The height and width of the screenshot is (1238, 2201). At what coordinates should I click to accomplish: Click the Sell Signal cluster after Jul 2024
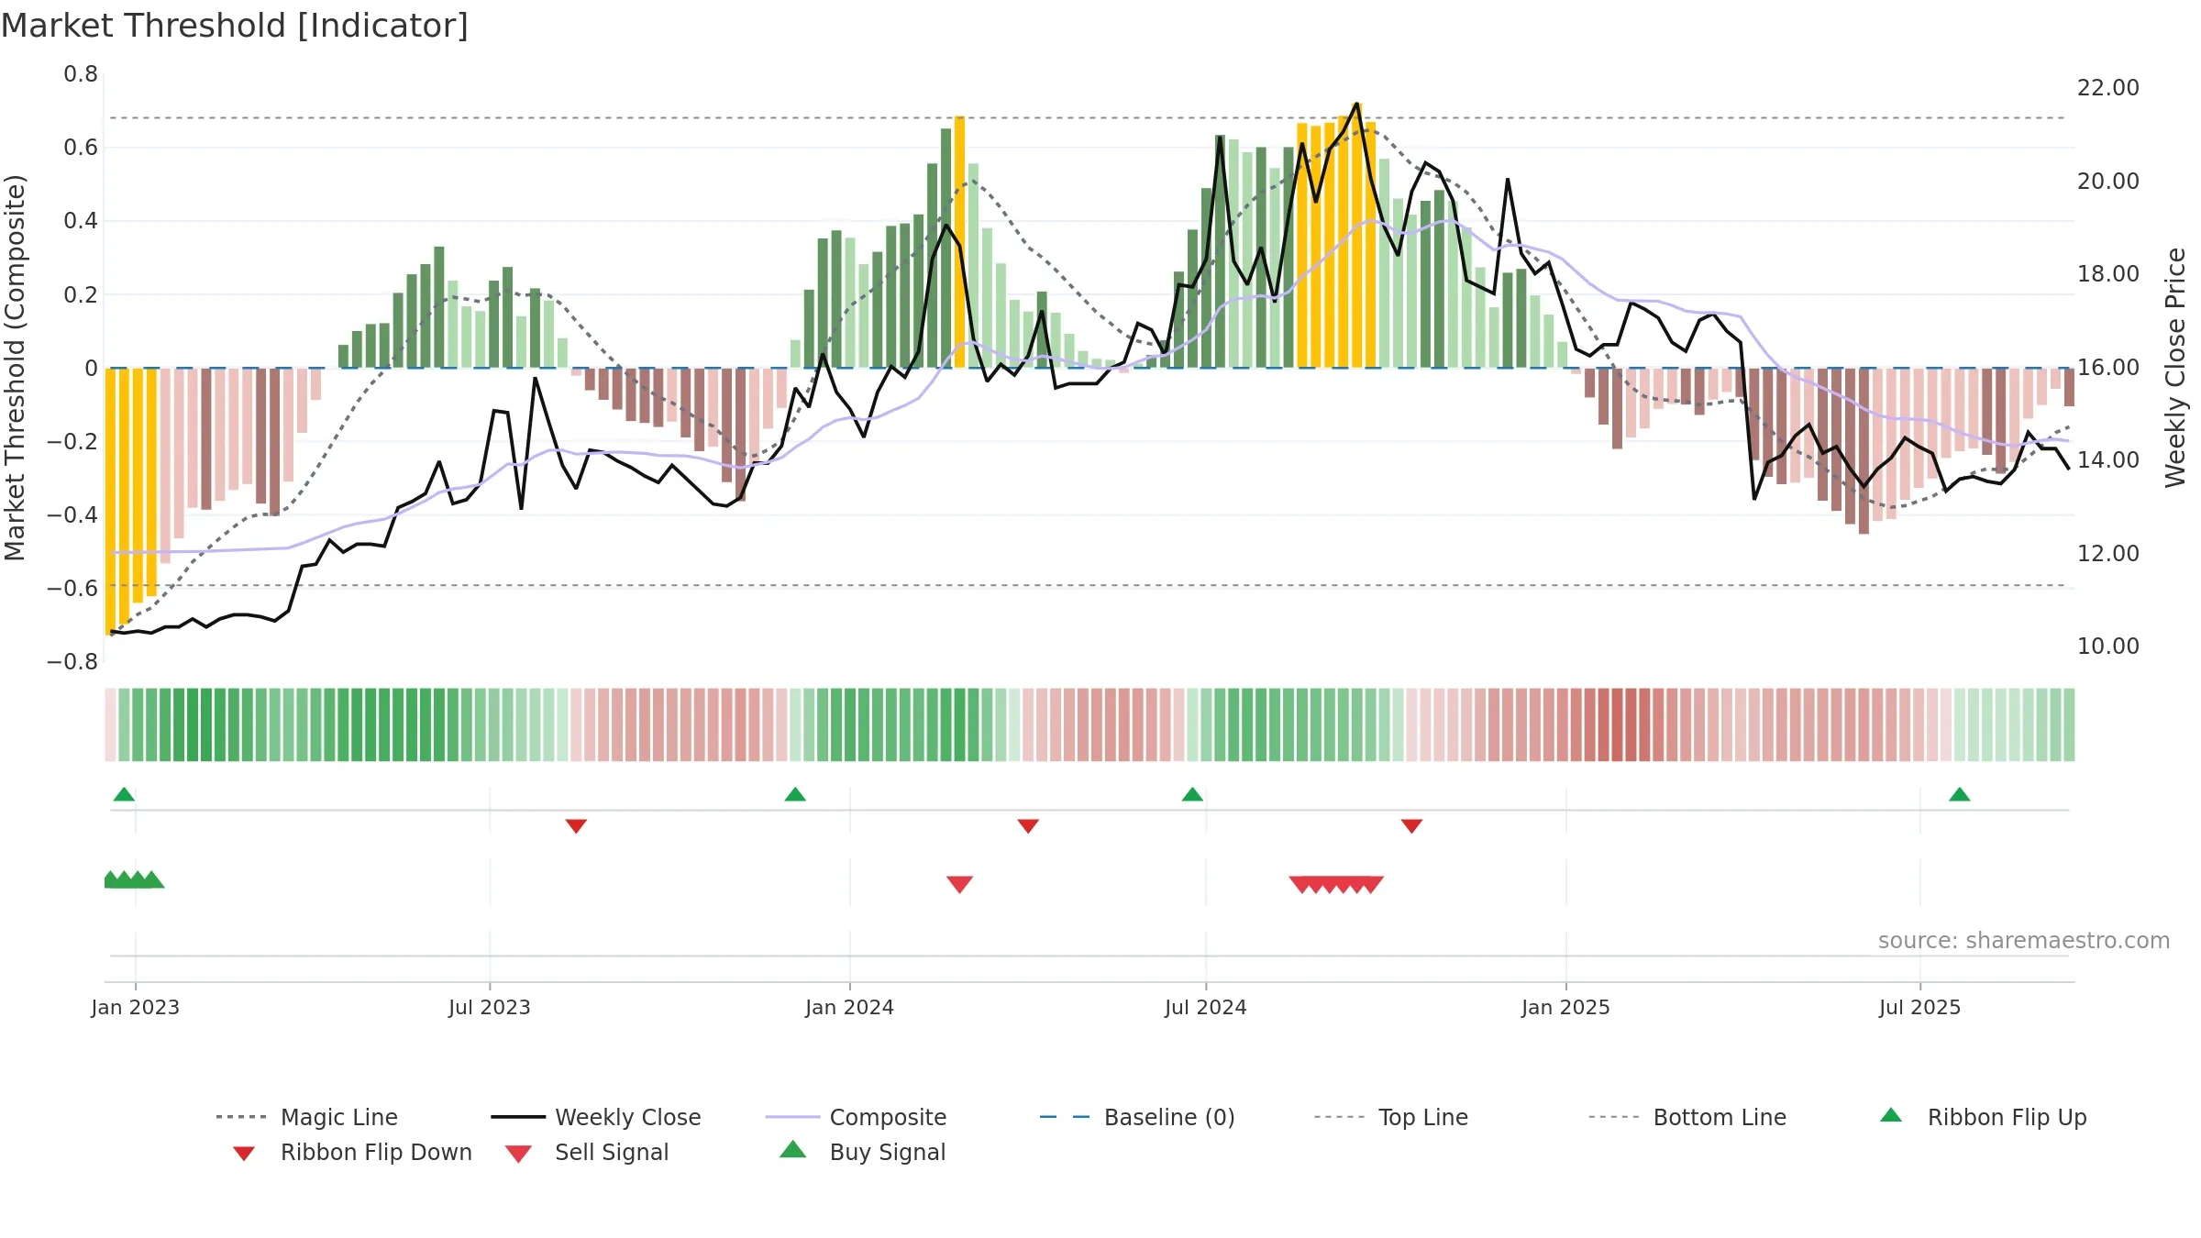(1336, 884)
